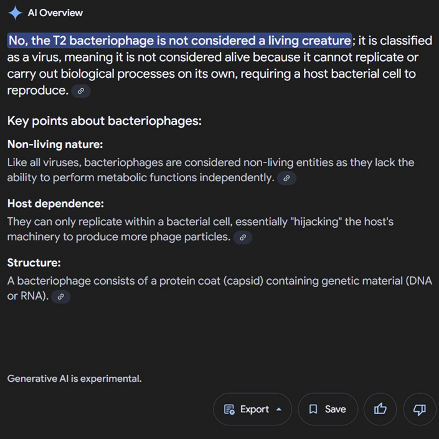Click "Generative AI is experimental." notice
The image size is (439, 439).
[x=74, y=378]
